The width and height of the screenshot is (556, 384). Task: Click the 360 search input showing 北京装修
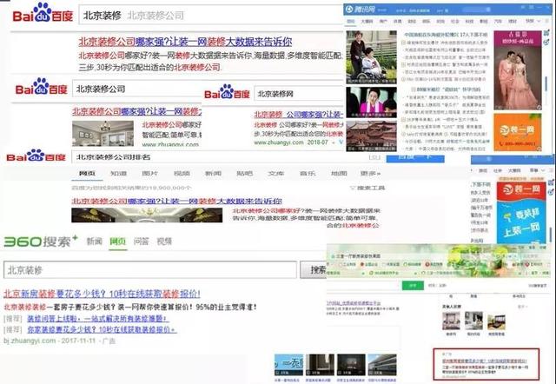(x=150, y=270)
